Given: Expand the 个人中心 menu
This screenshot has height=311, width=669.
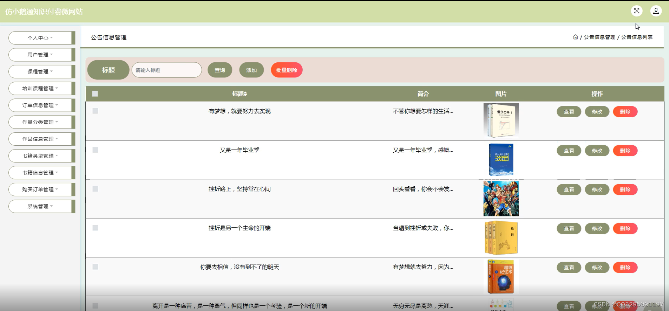Looking at the screenshot, I should [42, 38].
